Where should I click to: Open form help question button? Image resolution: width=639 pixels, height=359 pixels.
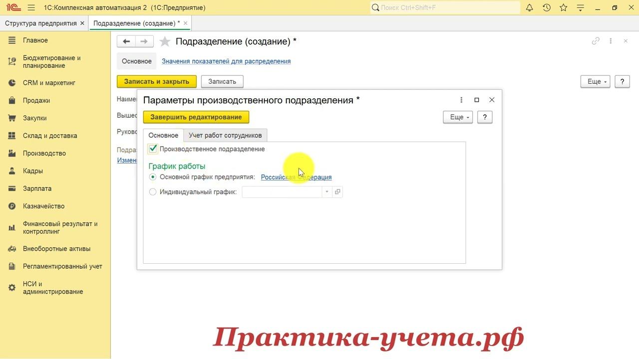[622, 81]
